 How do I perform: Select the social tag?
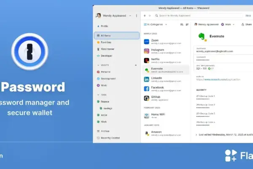click(102, 115)
